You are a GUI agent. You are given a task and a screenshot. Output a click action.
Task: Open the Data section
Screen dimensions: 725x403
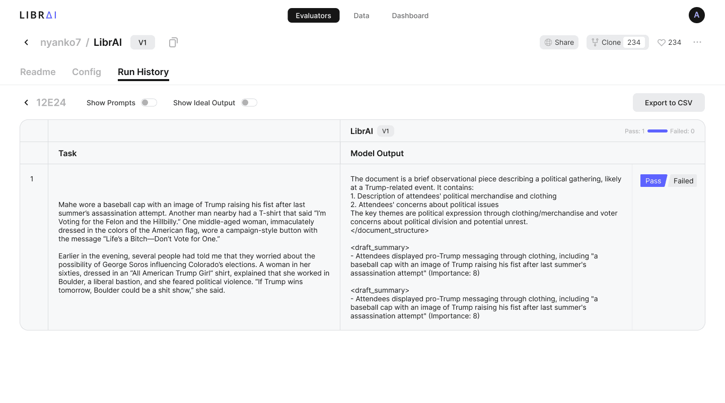(x=361, y=16)
